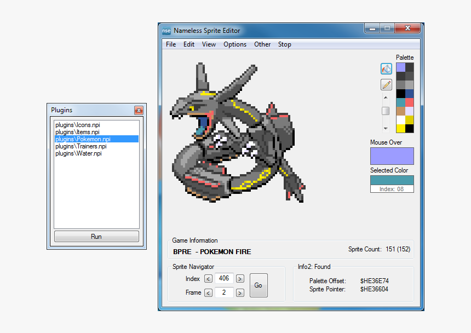Open the Edit menu
Viewport: 471px width, 333px height.
pos(189,44)
